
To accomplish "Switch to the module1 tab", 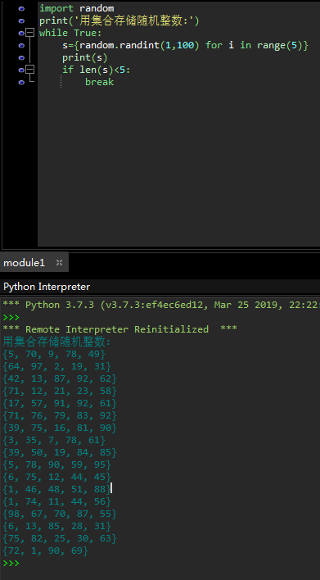I will (x=24, y=263).
